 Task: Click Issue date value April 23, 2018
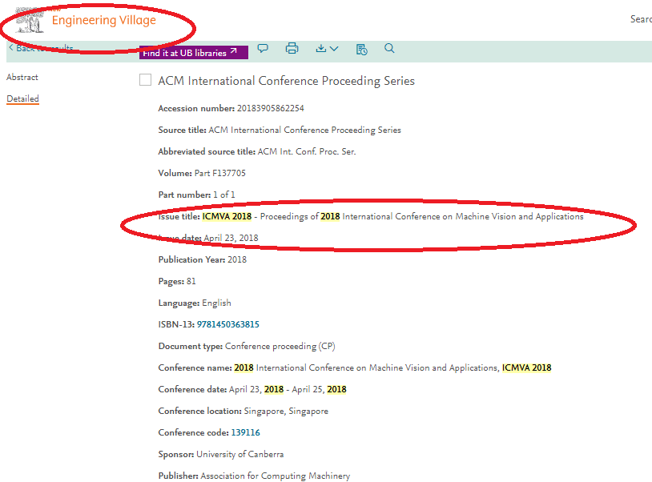click(231, 238)
